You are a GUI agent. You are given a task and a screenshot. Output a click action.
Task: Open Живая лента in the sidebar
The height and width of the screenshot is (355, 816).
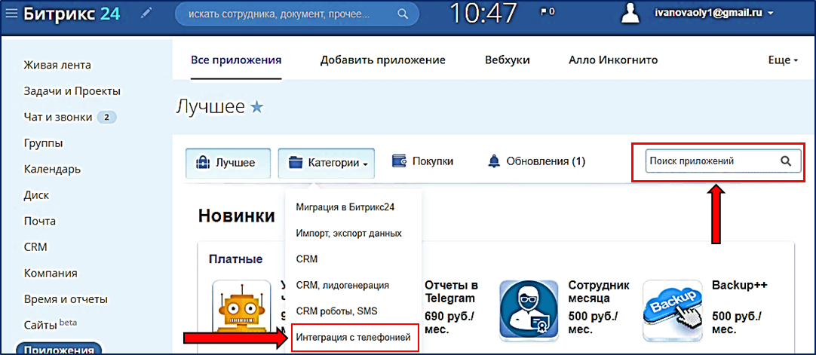[x=57, y=65]
